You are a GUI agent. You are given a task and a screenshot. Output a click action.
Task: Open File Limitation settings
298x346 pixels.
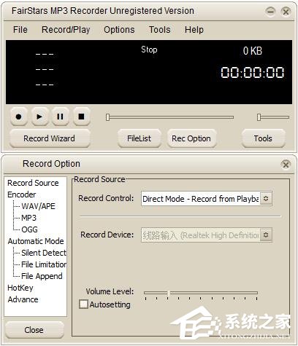pyautogui.click(x=44, y=264)
